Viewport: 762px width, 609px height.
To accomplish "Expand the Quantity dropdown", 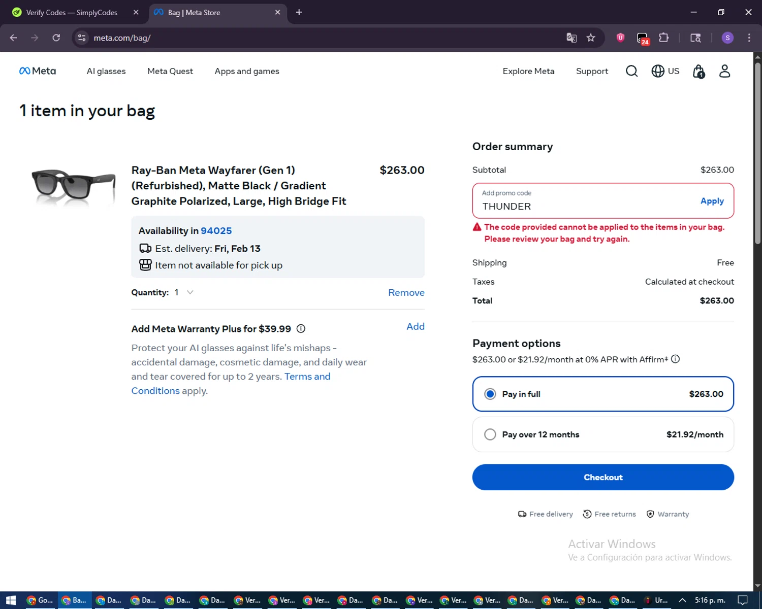I will pyautogui.click(x=184, y=292).
